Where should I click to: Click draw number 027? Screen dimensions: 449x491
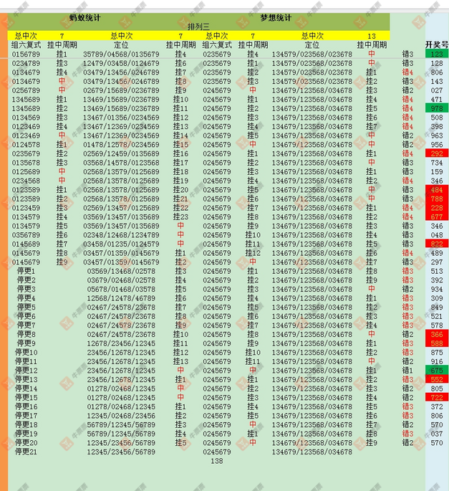coord(437,90)
